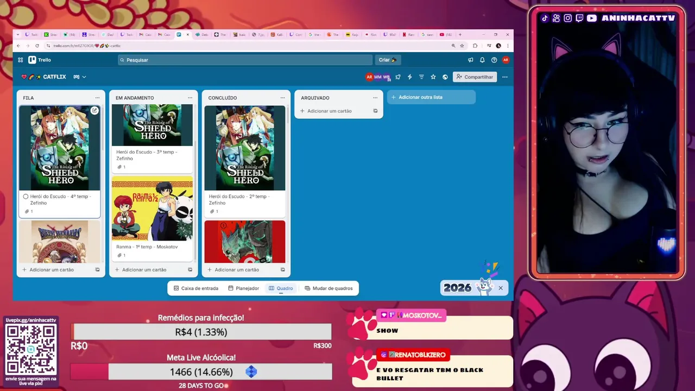This screenshot has height=391, width=695.
Task: Create card from template in CONCLUÍDO list
Action: coord(283,269)
